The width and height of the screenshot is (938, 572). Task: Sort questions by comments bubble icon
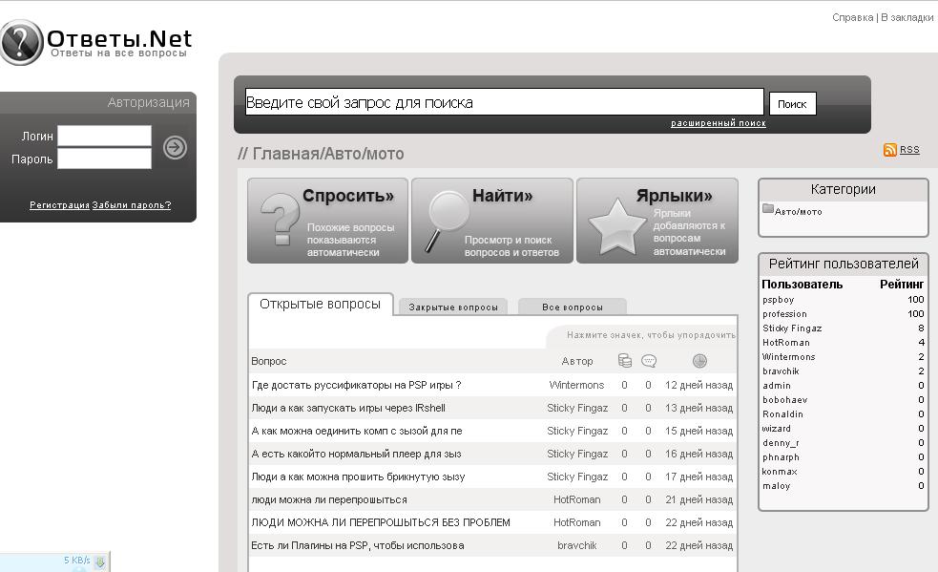click(x=649, y=361)
